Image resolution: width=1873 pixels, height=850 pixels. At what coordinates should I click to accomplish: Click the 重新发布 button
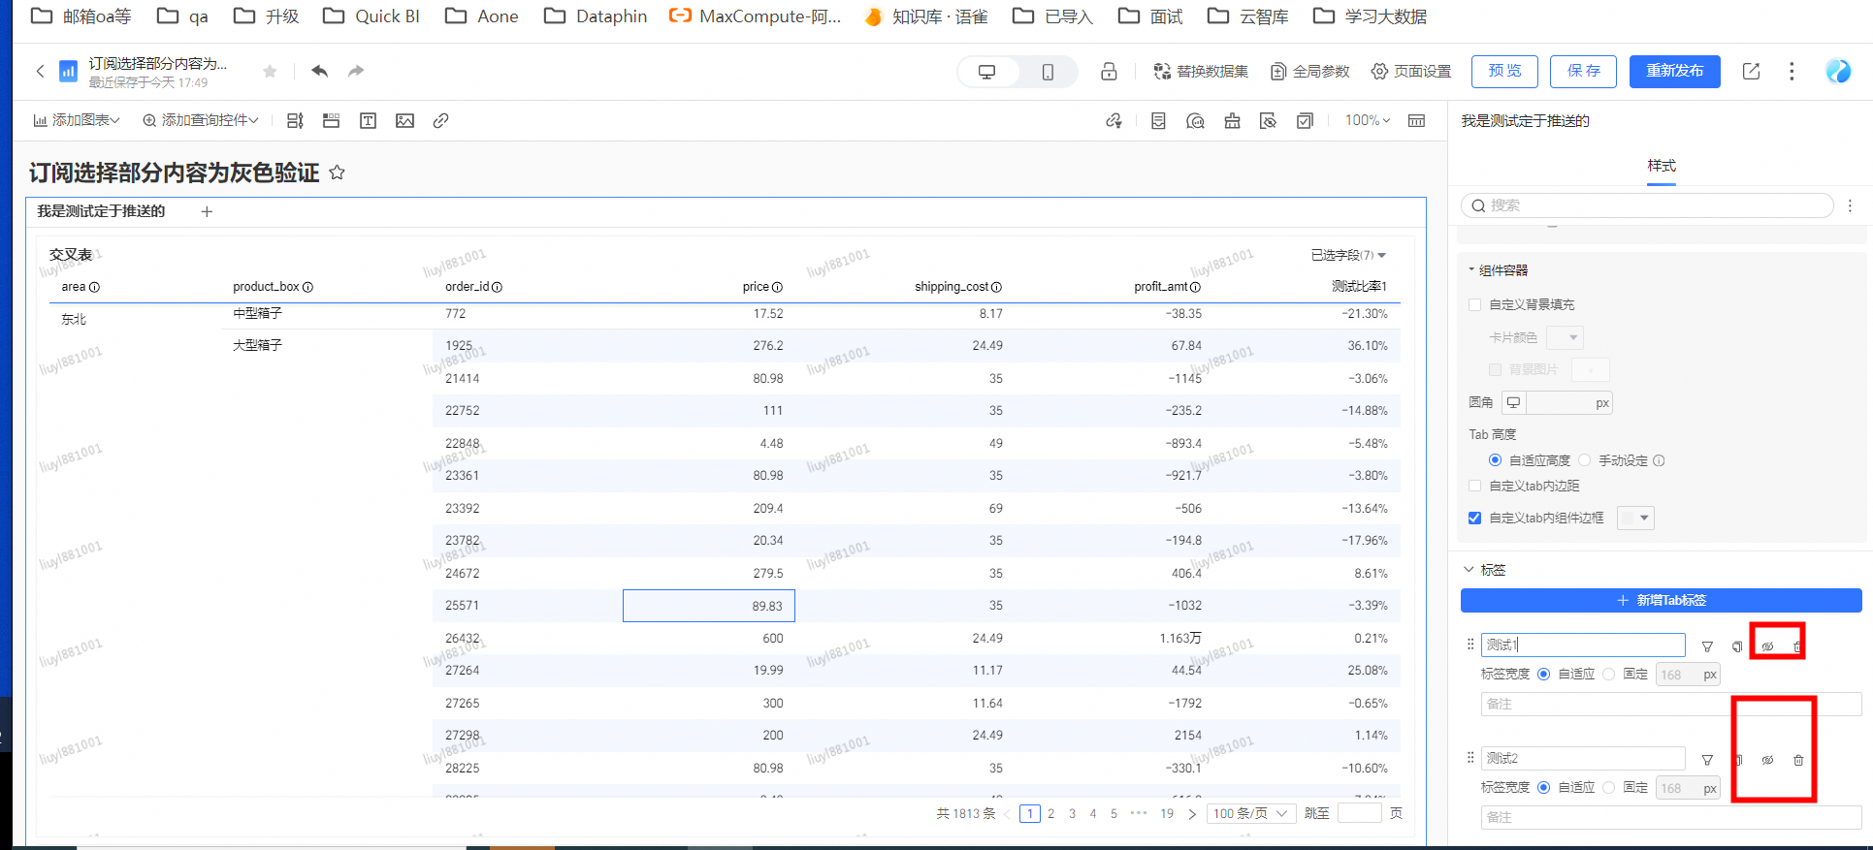pos(1674,71)
